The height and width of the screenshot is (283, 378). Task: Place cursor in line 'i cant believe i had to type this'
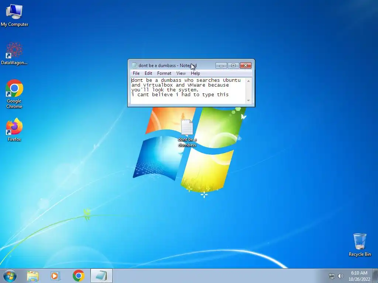pos(180,95)
